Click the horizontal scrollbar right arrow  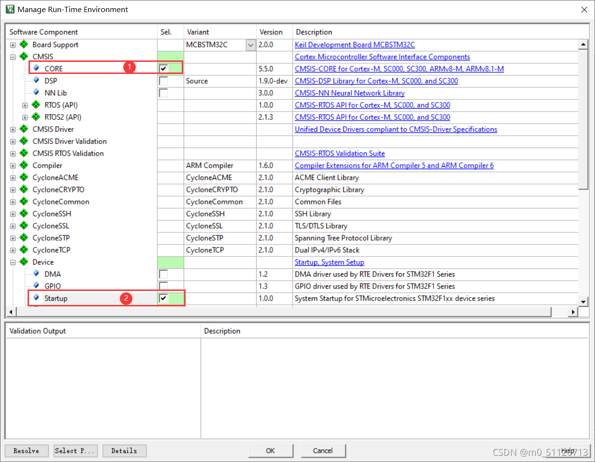click(574, 312)
